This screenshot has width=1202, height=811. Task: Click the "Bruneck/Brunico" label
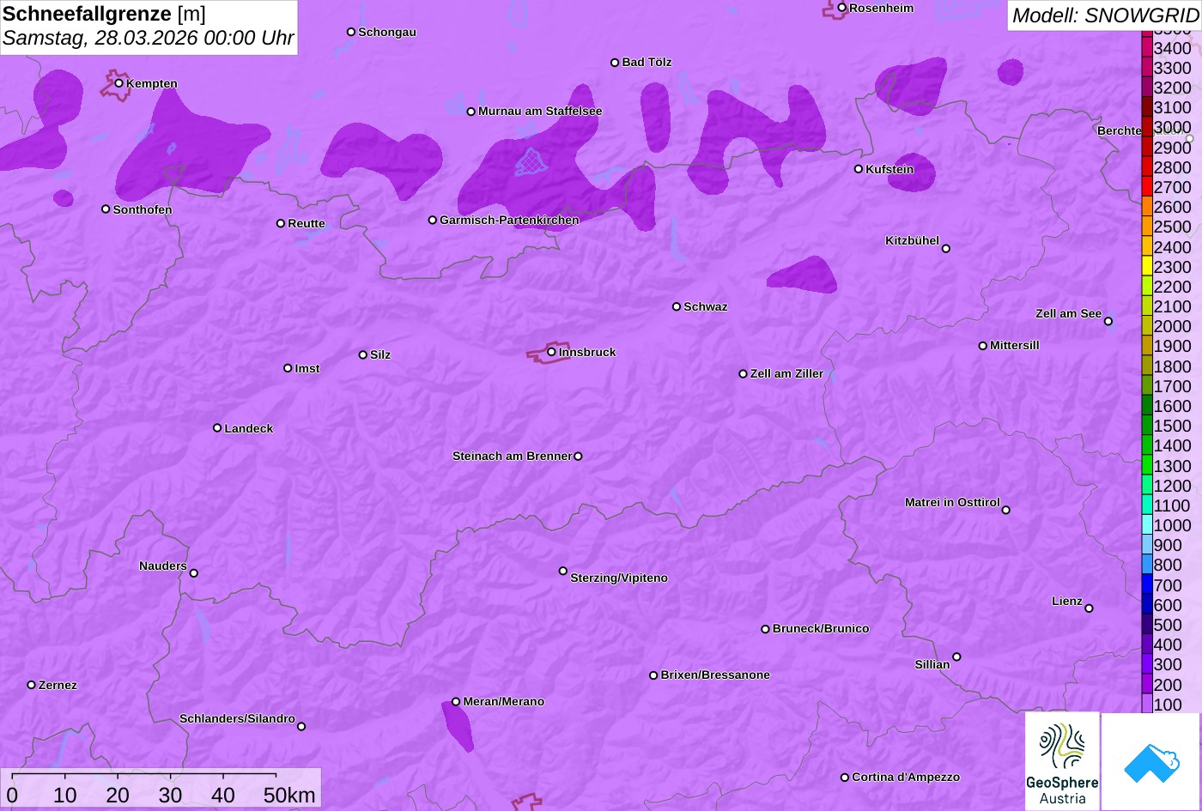pyautogui.click(x=821, y=628)
